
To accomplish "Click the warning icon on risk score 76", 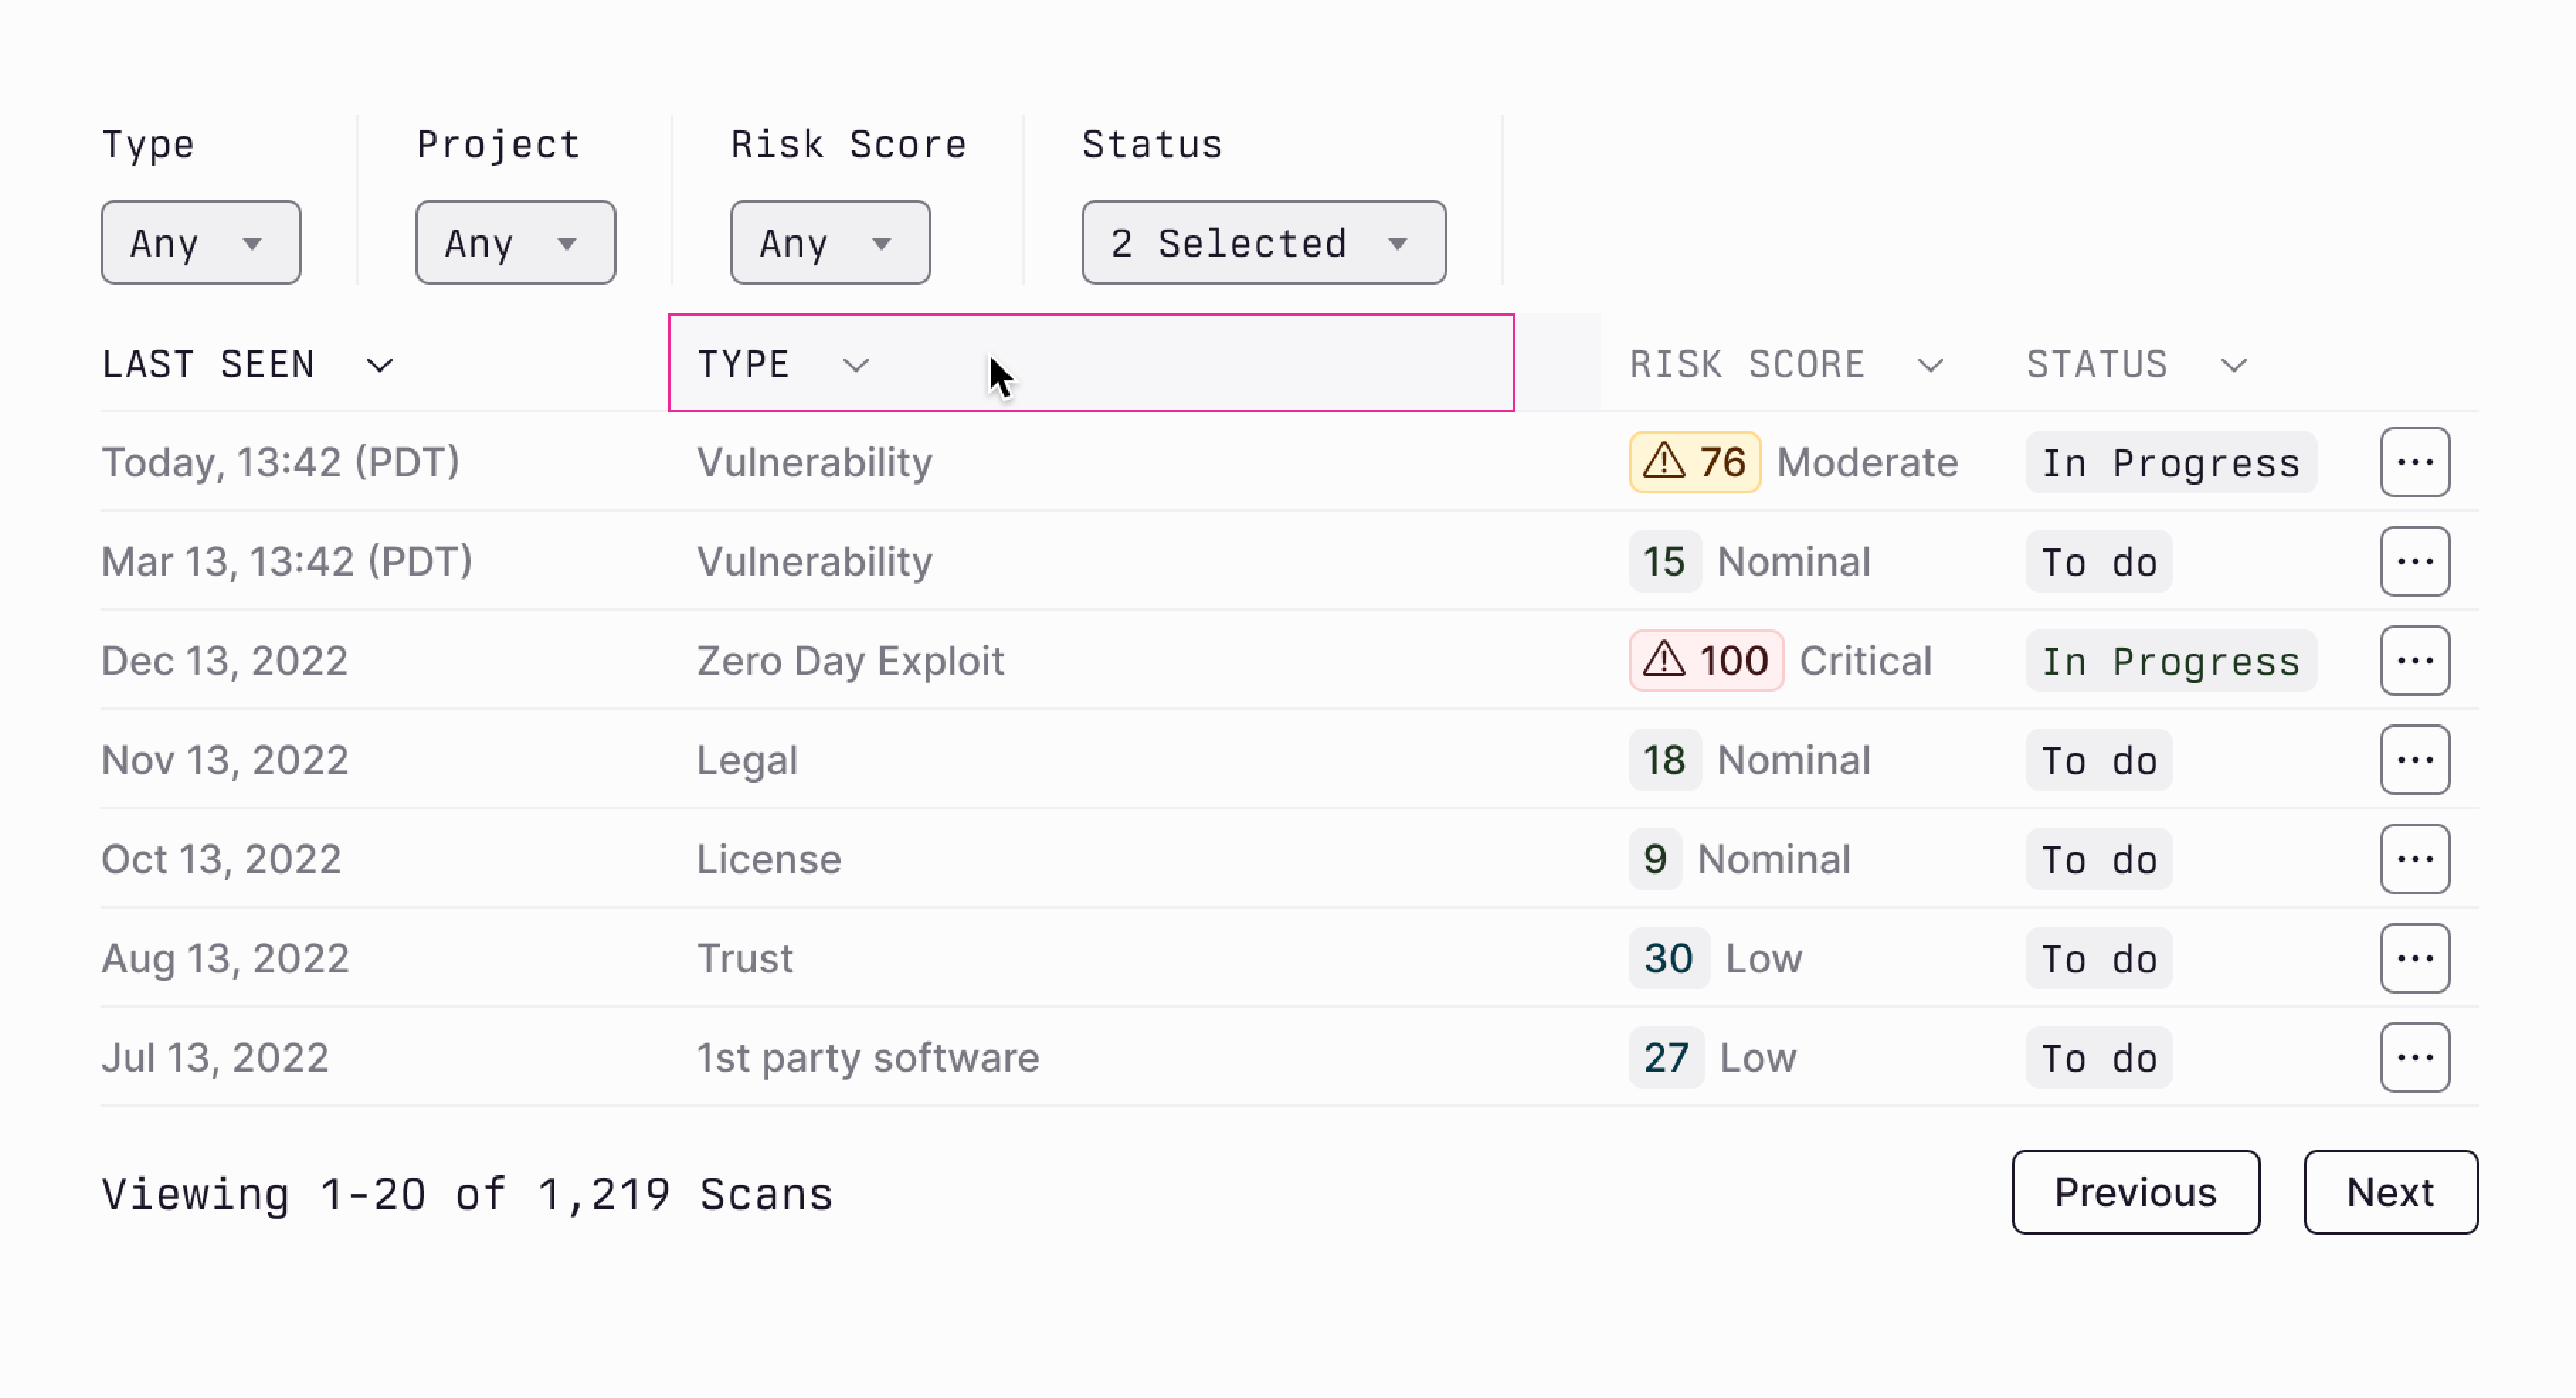I will [x=1664, y=462].
